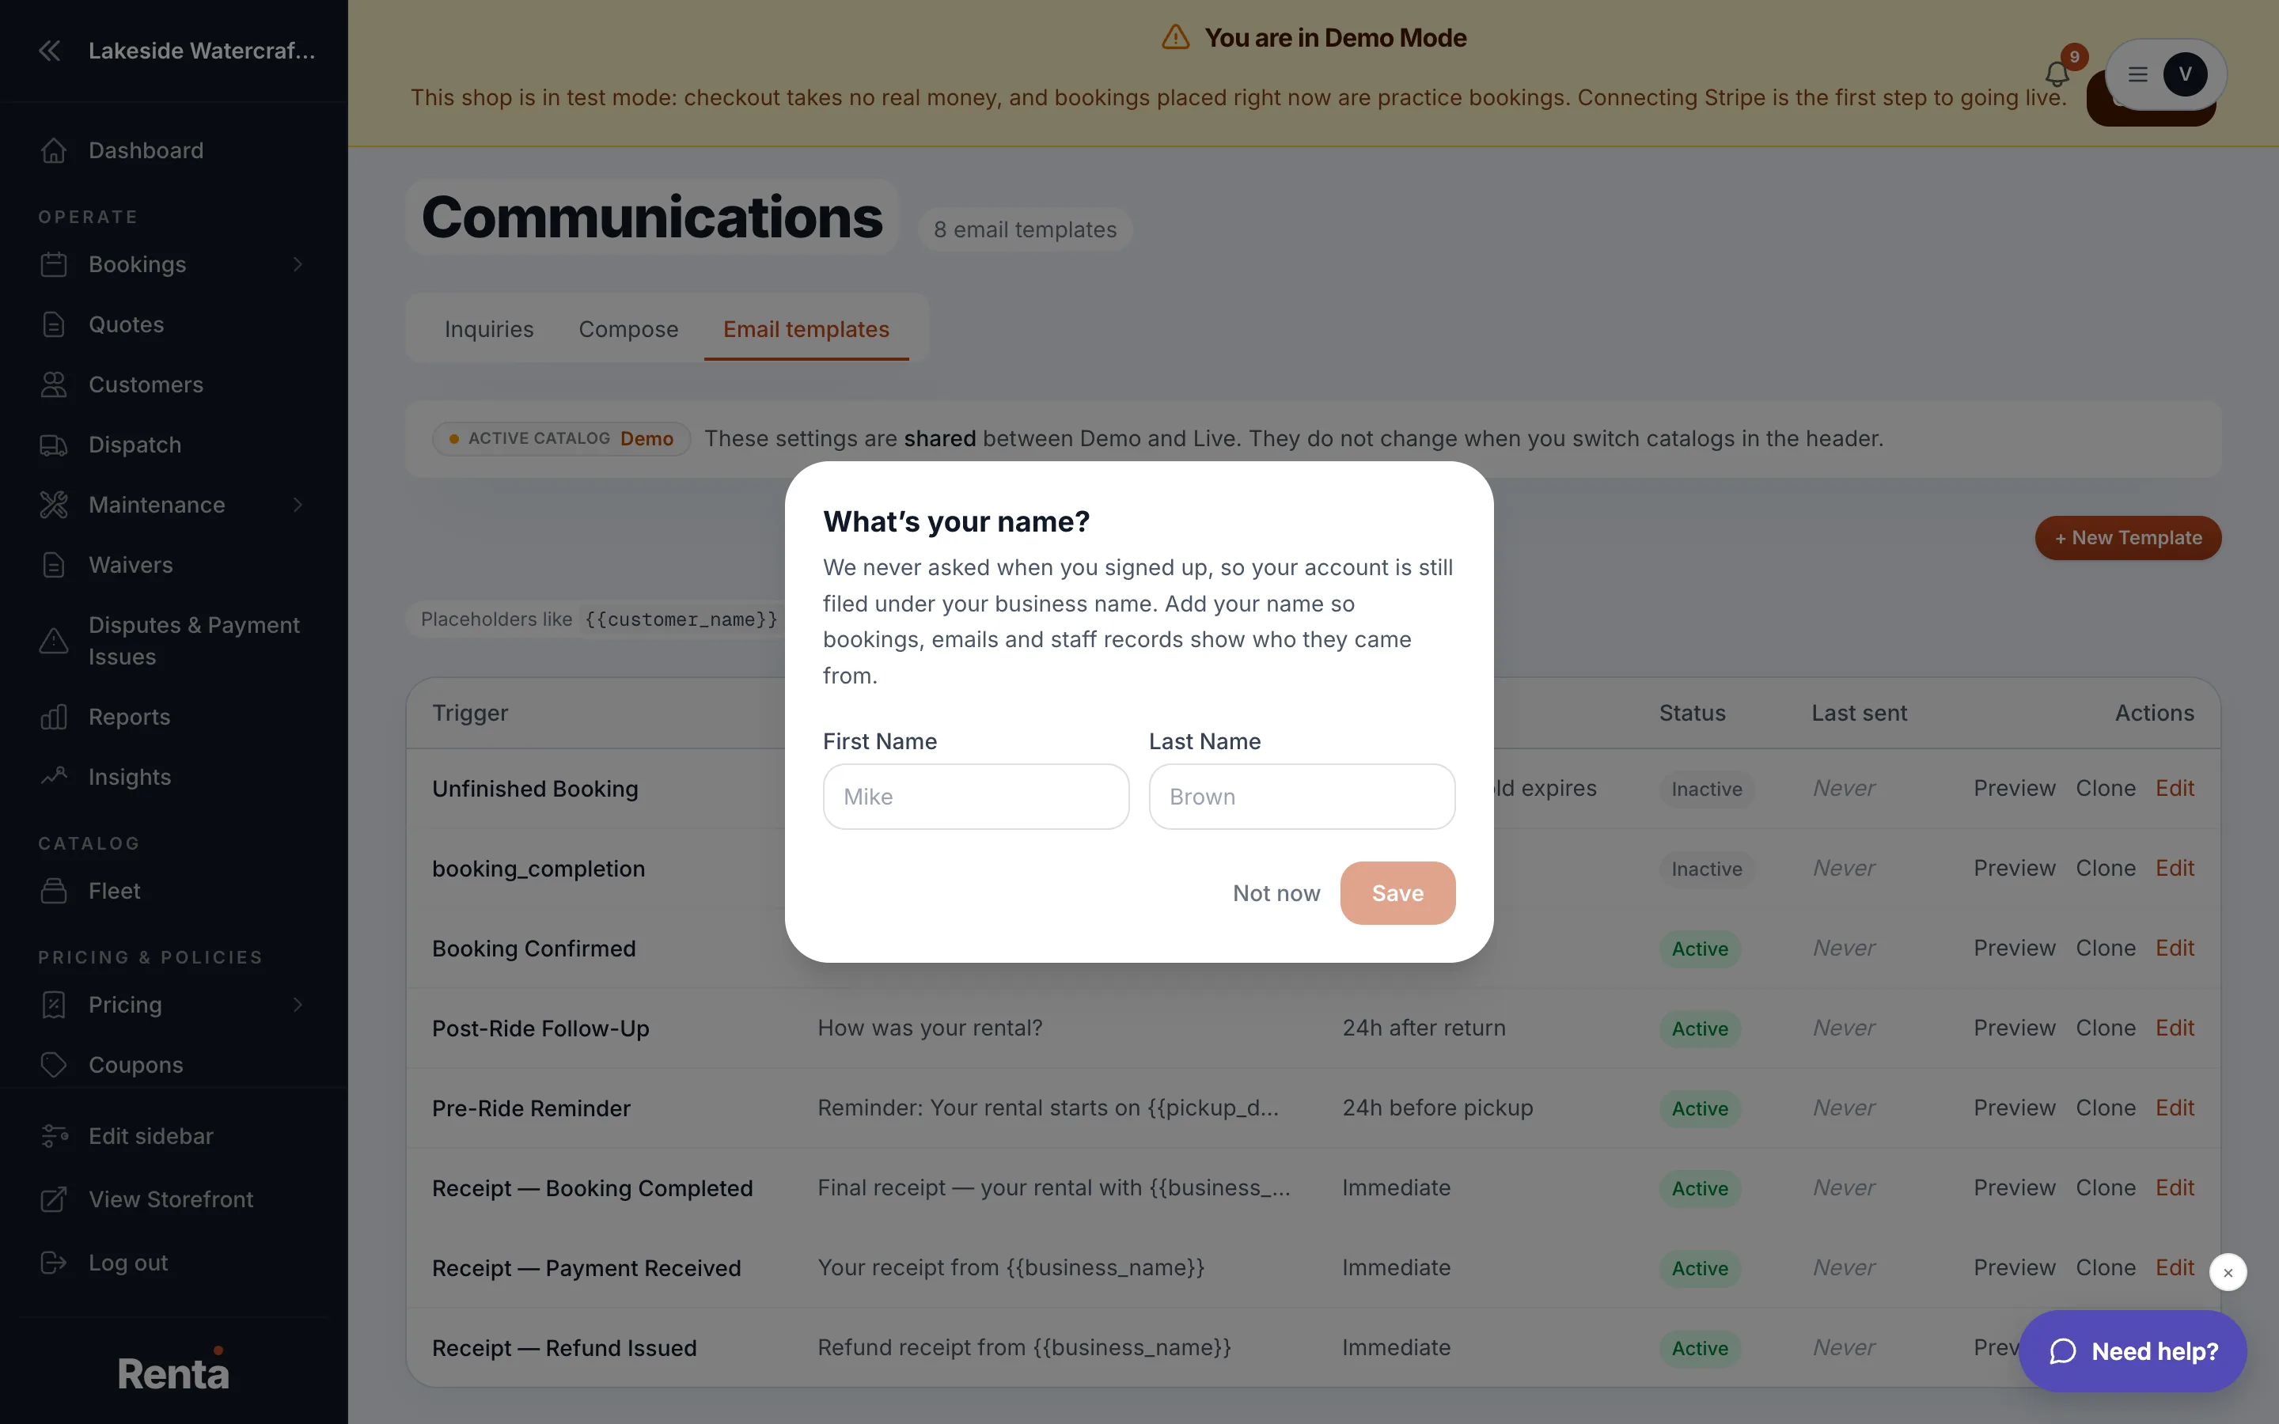Click Save in the name dialog

point(1397,893)
